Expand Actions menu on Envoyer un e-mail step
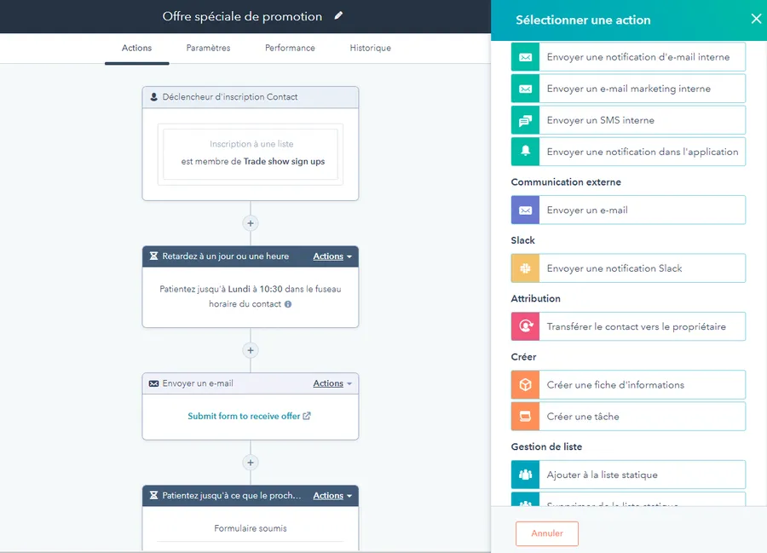The height and width of the screenshot is (553, 767). click(x=332, y=383)
